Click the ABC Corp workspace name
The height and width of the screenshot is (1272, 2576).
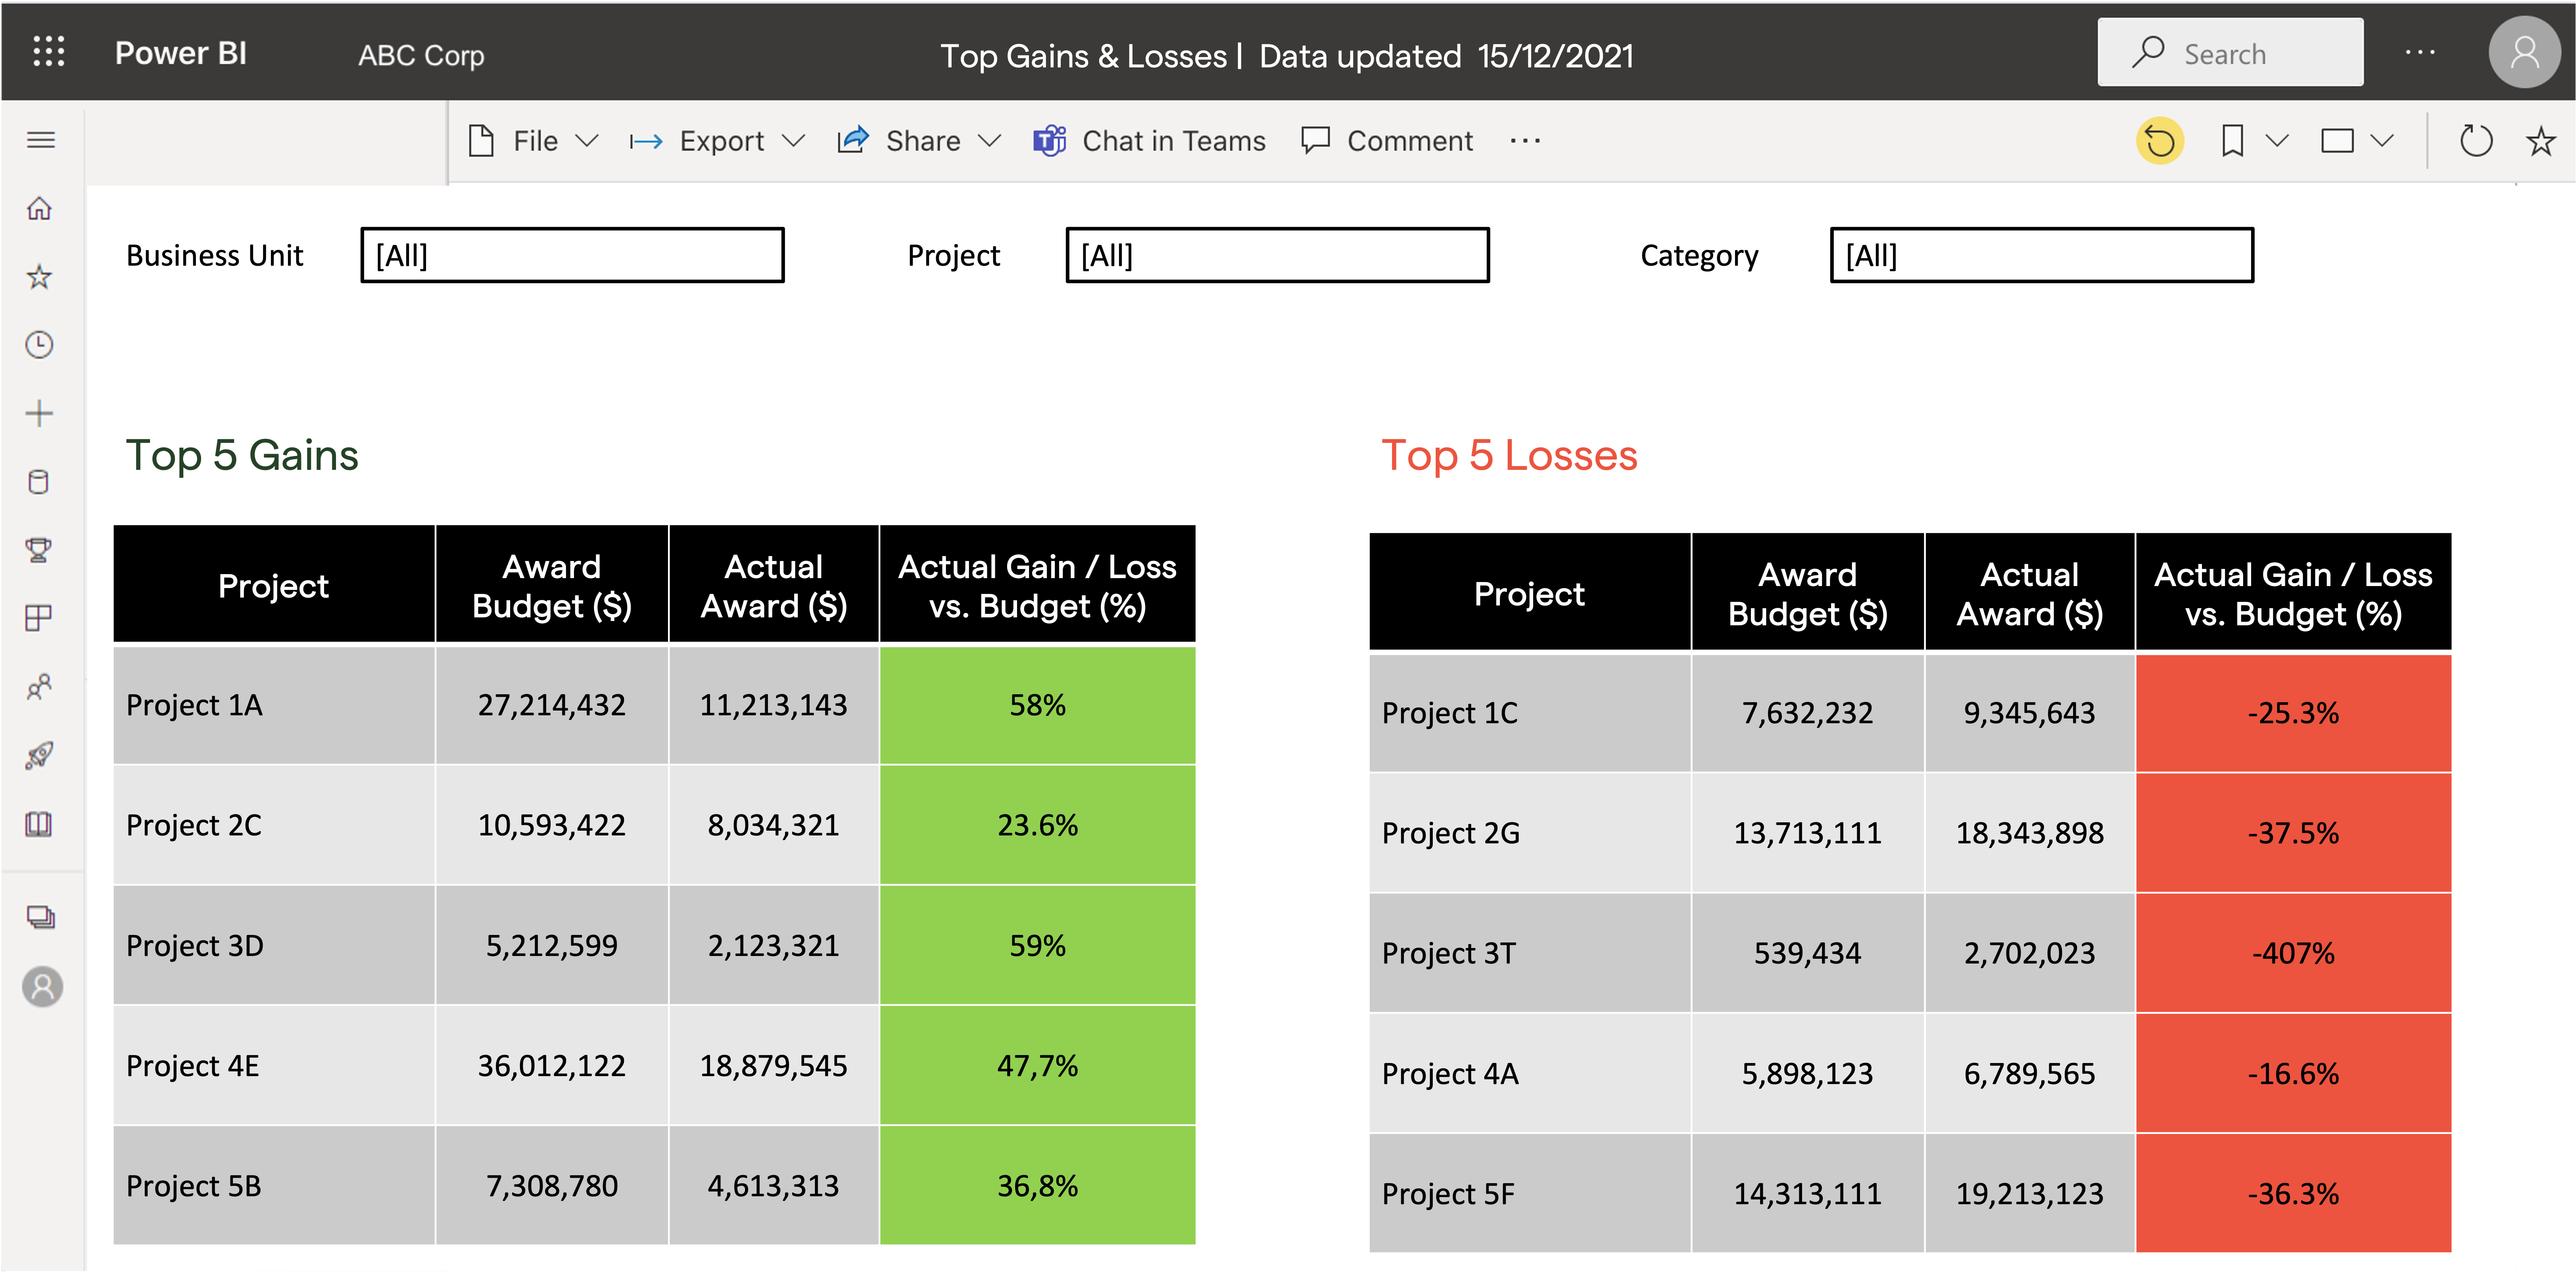(x=421, y=55)
